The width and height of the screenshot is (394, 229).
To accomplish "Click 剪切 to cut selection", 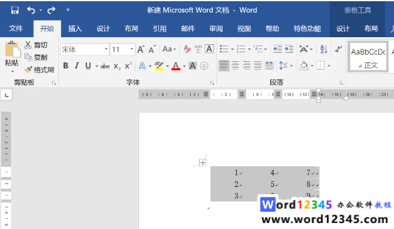I will click(36, 45).
